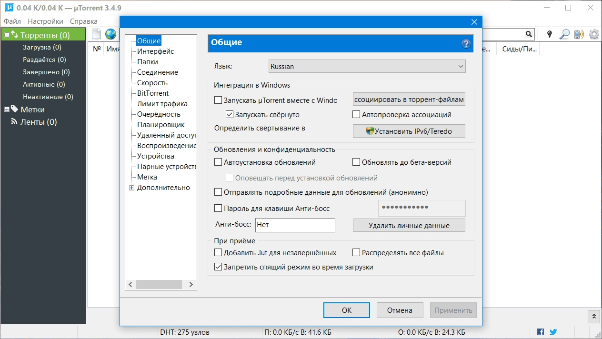Click the Метки tag icon in sidebar
Image resolution: width=602 pixels, height=339 pixels.
(15, 110)
